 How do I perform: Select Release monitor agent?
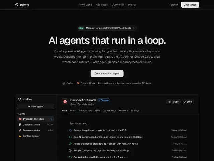coord(35,130)
